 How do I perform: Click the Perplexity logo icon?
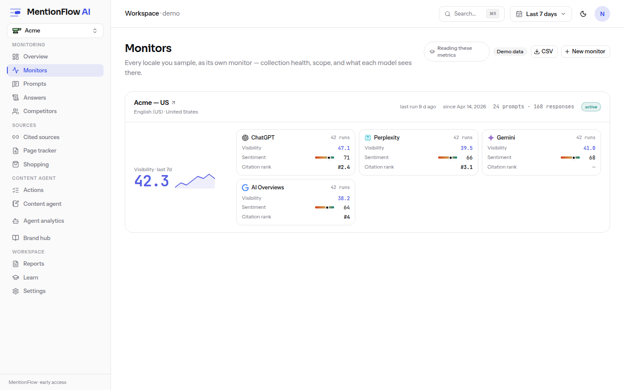[x=368, y=138]
